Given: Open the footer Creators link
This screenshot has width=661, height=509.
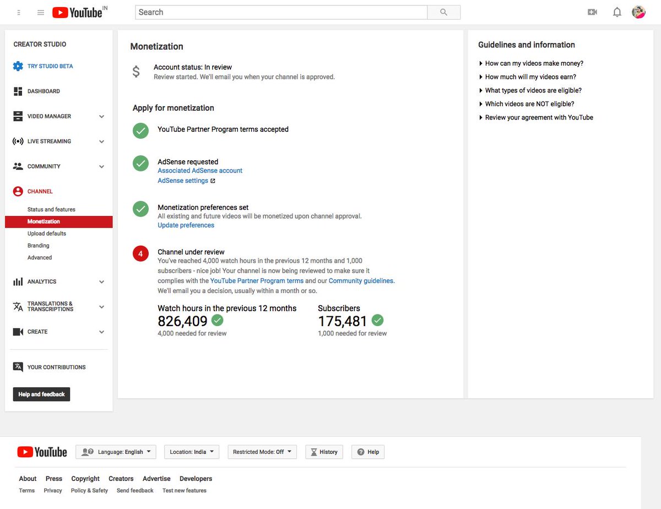Looking at the screenshot, I should click(x=121, y=479).
